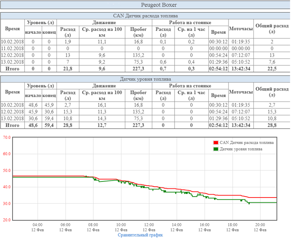Select the Peugeot Boxer title header
291x238 pixels.
145,5
